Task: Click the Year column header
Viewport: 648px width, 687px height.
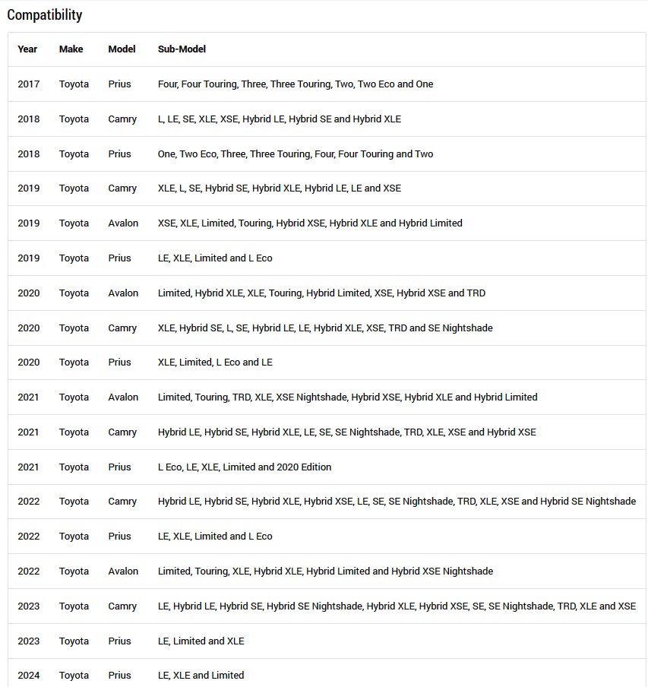Action: tap(27, 49)
